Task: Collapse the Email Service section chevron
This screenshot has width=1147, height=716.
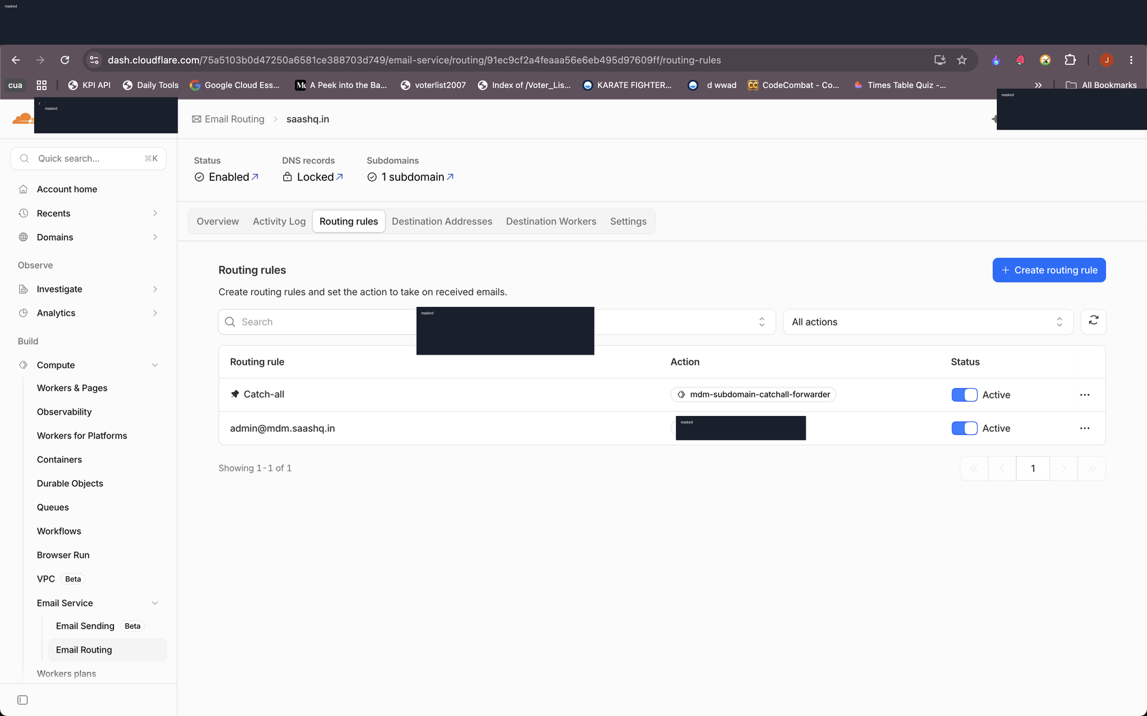Action: [155, 603]
